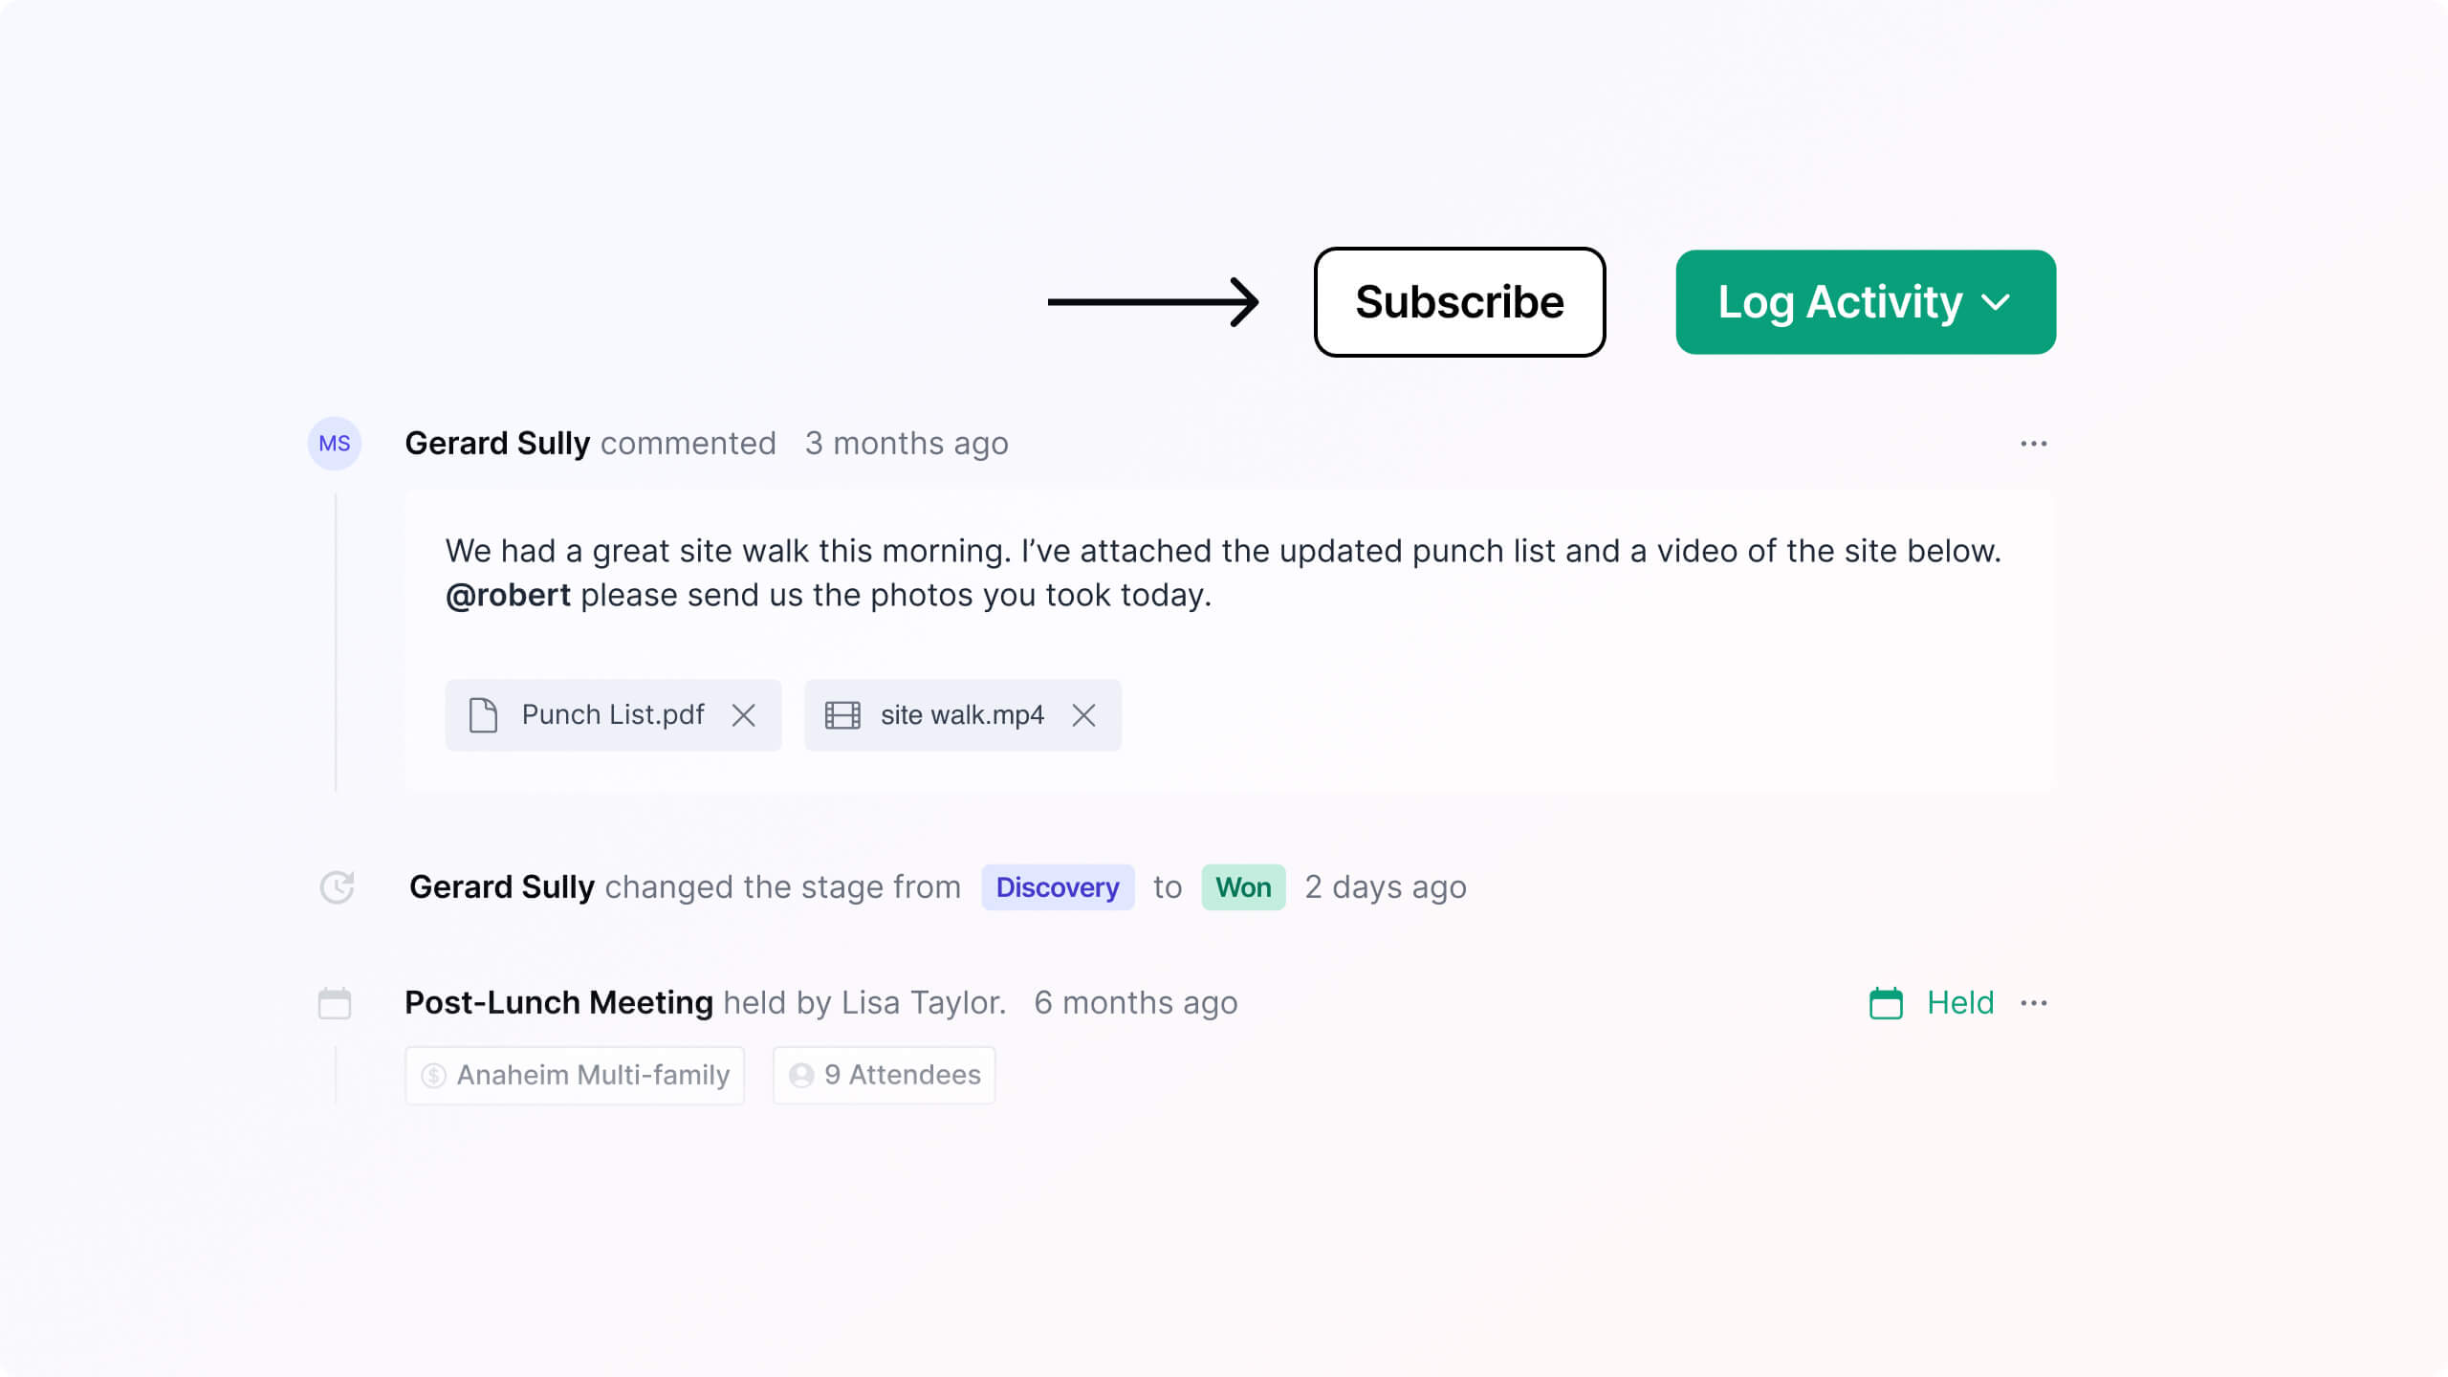The height and width of the screenshot is (1377, 2448).
Task: Open more options for Post-Lunch Meeting
Action: (x=2033, y=1003)
